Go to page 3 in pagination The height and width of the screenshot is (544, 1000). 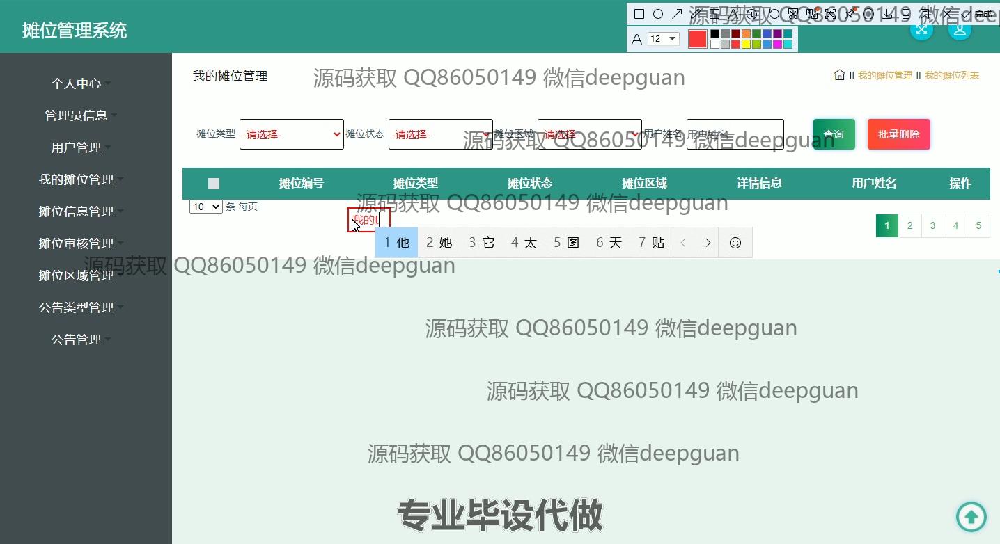point(932,225)
